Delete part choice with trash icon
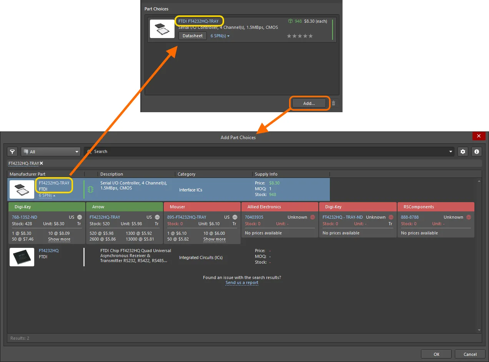 (x=333, y=103)
